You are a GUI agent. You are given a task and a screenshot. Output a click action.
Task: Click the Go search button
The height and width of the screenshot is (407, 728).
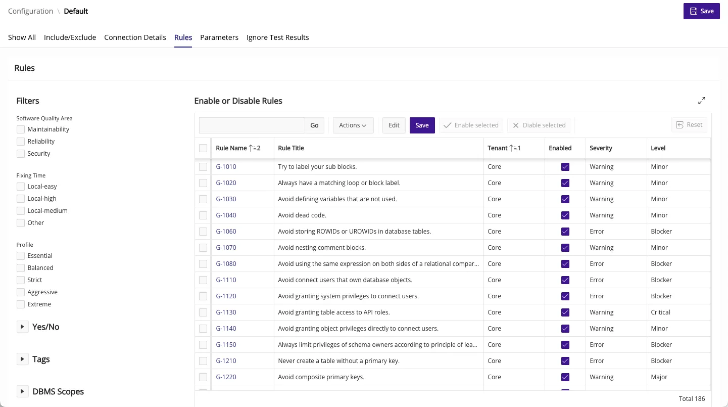click(314, 125)
